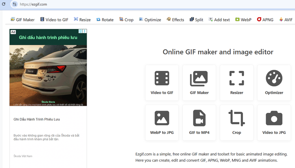Open the Video to GIF tile icon
295x168 pixels.
point(162,78)
